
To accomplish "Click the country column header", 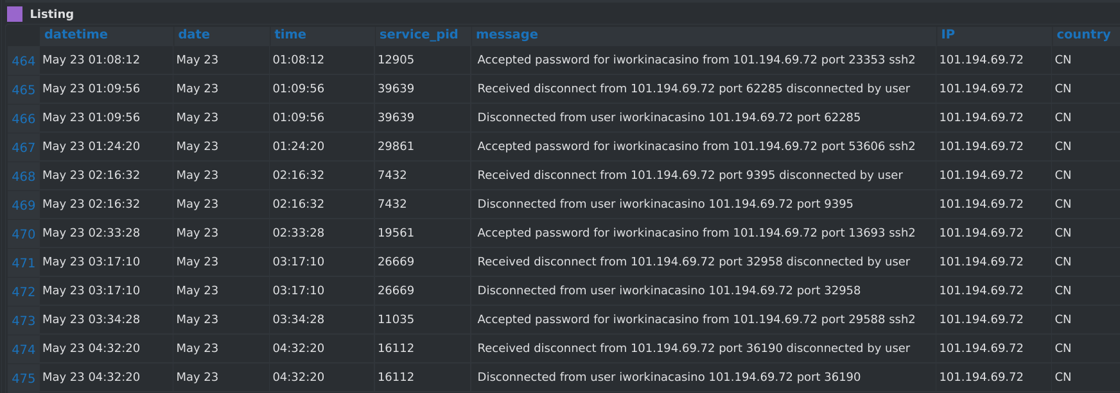I will tap(1083, 35).
